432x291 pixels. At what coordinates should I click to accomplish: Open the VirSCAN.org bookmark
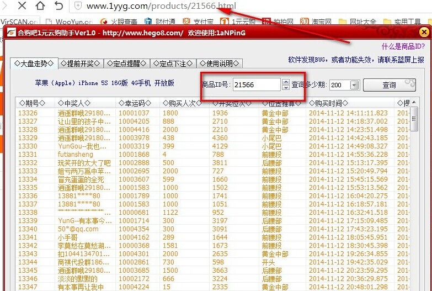[19, 22]
